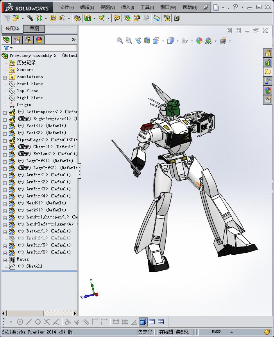Viewport: 274px width, 337px height.
Task: Select Origin in feature tree
Action: click(x=24, y=105)
